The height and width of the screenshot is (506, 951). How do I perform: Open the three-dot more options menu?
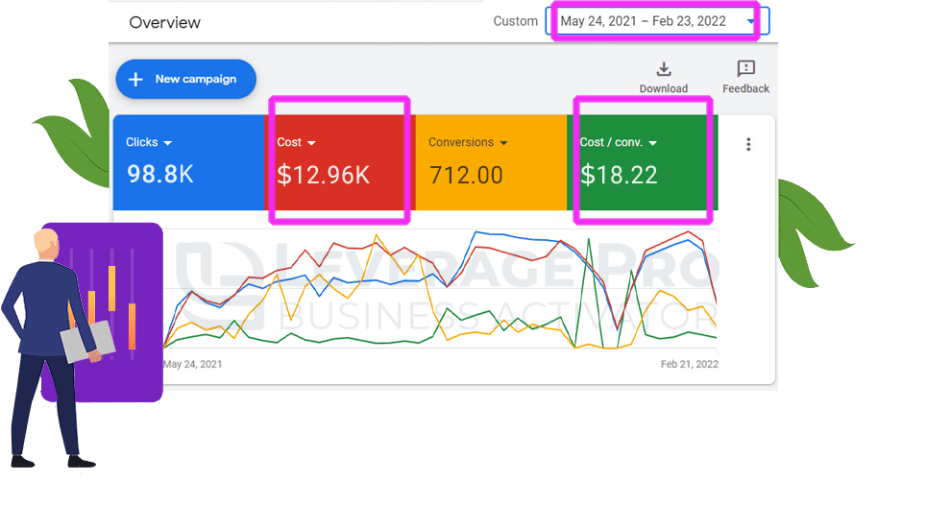(748, 144)
